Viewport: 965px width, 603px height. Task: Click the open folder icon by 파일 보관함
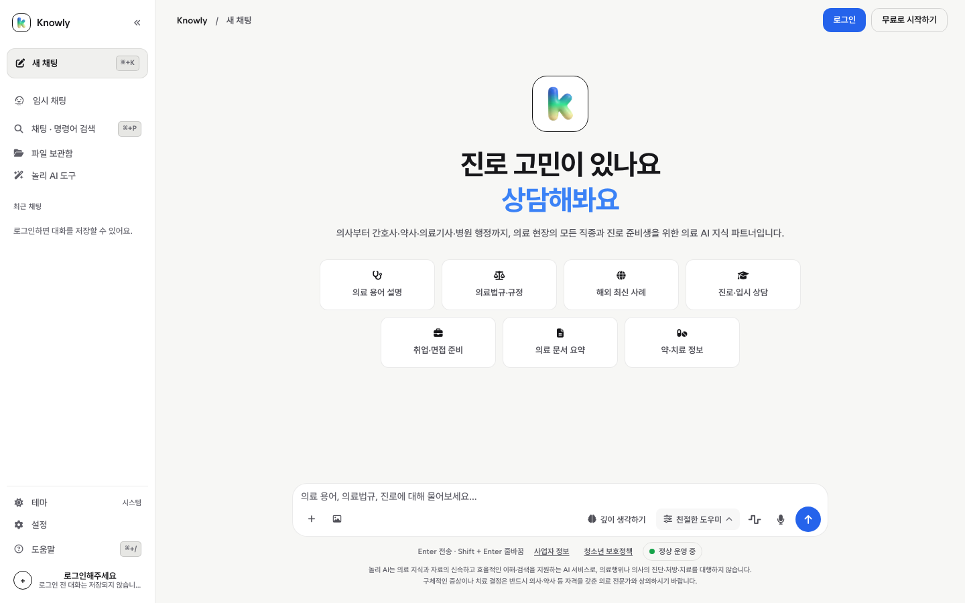(x=19, y=153)
